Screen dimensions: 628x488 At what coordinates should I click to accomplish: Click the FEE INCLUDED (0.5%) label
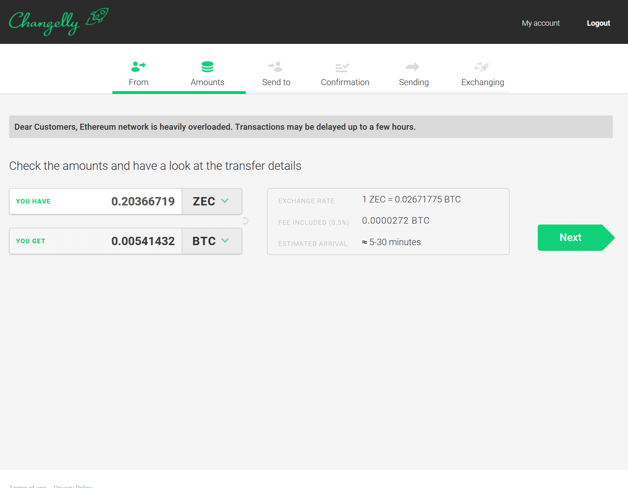click(314, 222)
